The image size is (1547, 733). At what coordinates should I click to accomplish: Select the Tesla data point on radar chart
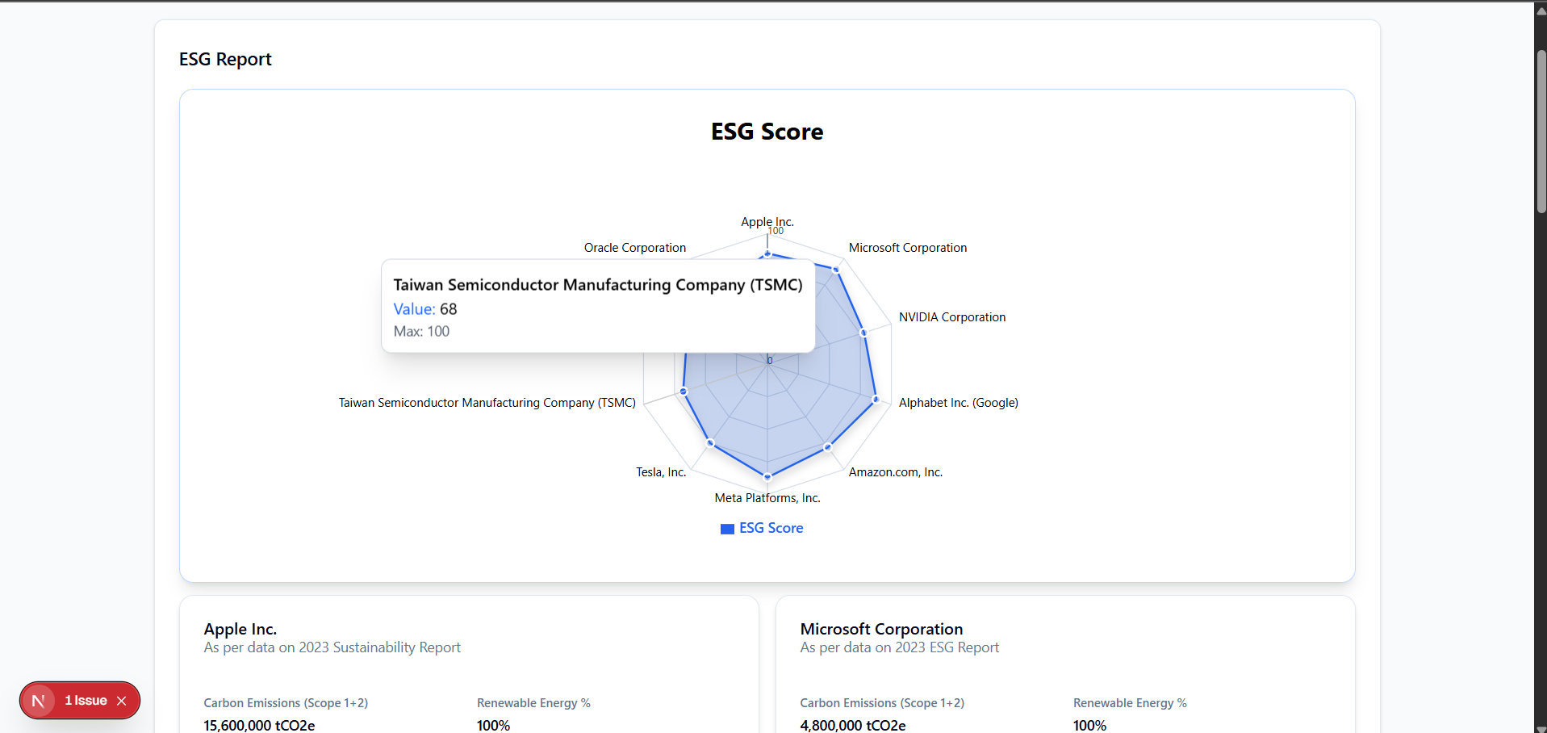(x=710, y=443)
